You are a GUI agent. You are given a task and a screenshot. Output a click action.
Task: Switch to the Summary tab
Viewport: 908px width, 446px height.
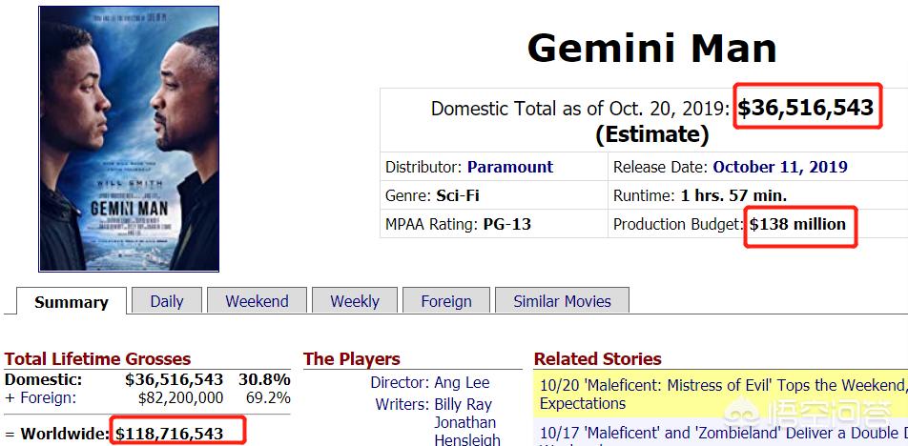[72, 301]
